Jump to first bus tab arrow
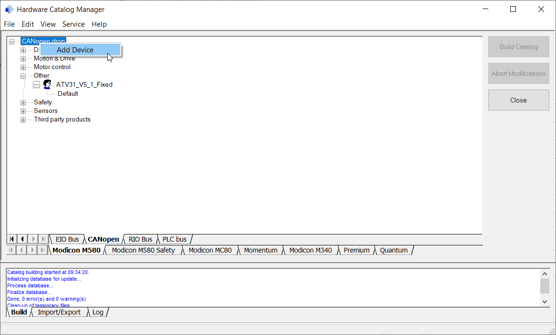The width and height of the screenshot is (556, 335). tap(12, 239)
